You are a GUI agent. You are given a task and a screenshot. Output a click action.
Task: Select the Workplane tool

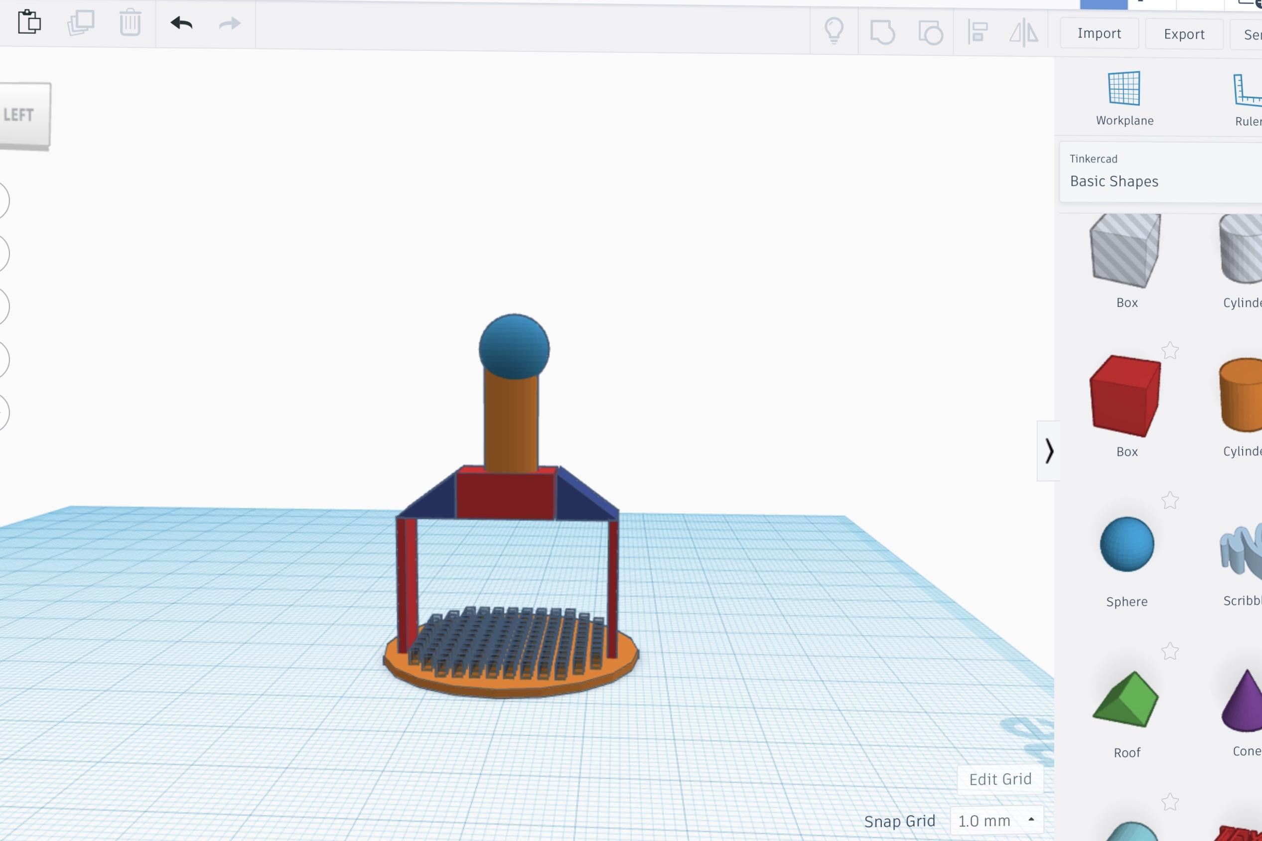(1124, 98)
